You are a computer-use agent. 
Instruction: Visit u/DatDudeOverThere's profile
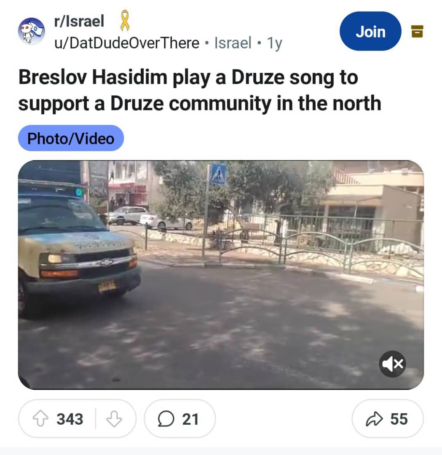tap(127, 43)
